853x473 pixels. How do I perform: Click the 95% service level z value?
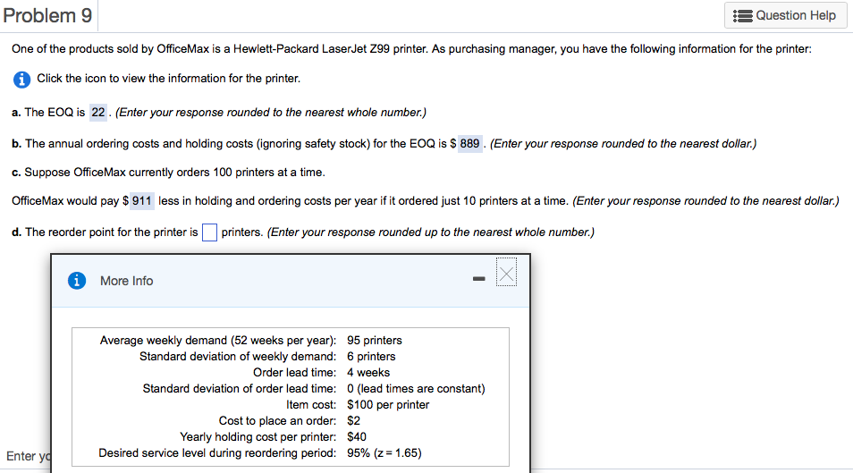tap(384, 452)
